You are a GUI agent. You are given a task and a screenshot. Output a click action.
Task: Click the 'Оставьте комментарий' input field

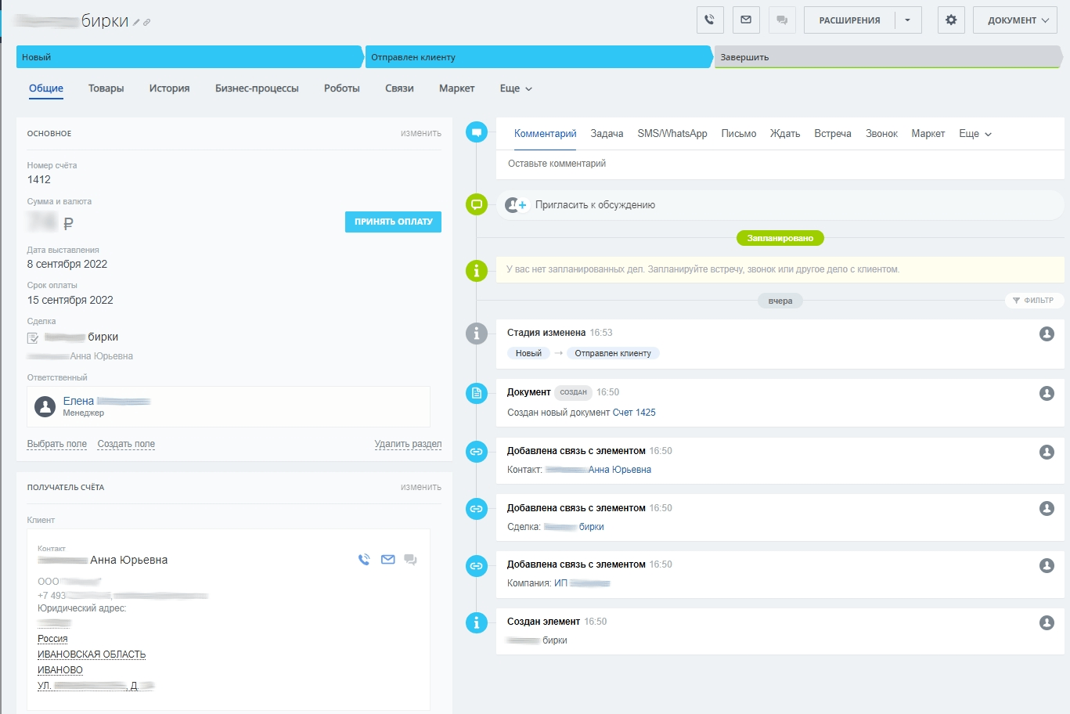[x=780, y=164]
